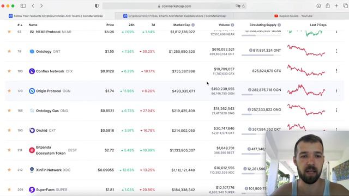This screenshot has width=349, height=196.
Task: Click the privacy shield icon
Action: [97, 6]
